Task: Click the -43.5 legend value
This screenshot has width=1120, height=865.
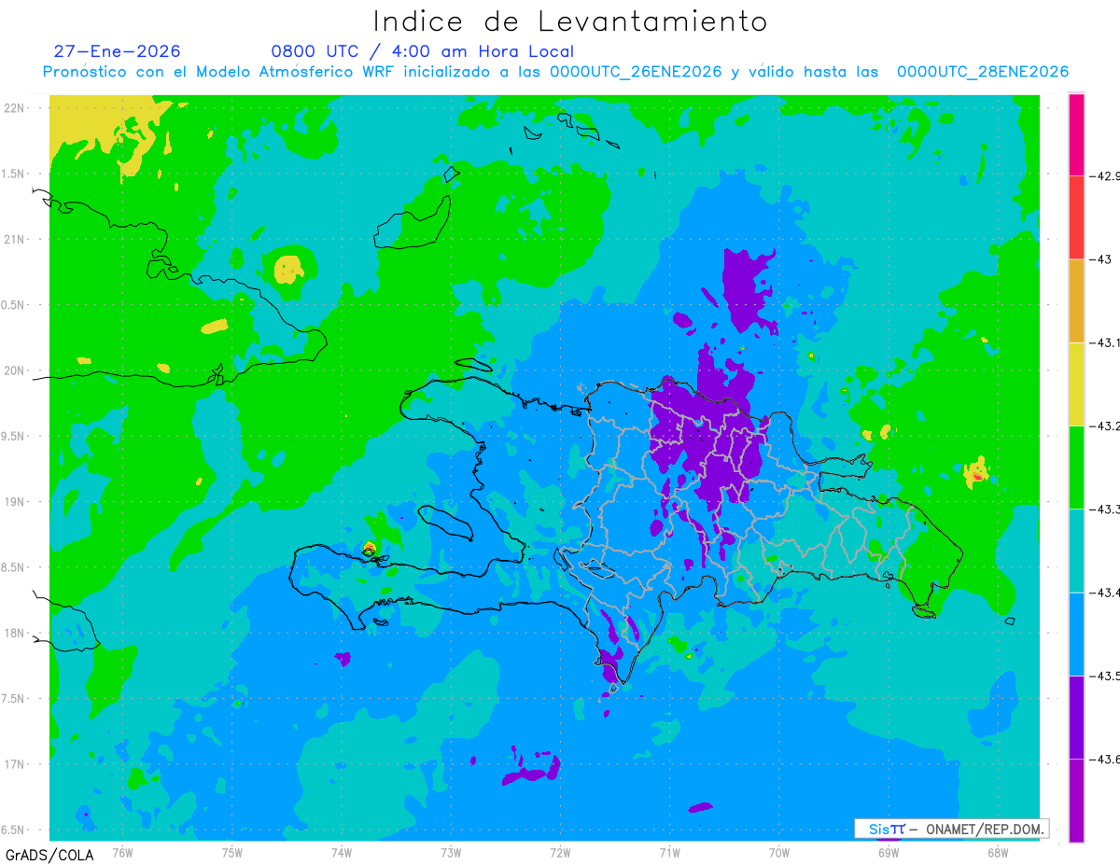Action: [1104, 676]
